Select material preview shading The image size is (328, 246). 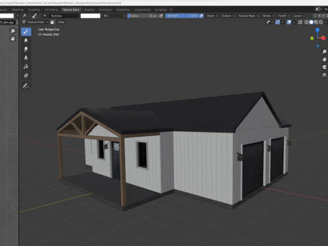pyautogui.click(x=316, y=22)
